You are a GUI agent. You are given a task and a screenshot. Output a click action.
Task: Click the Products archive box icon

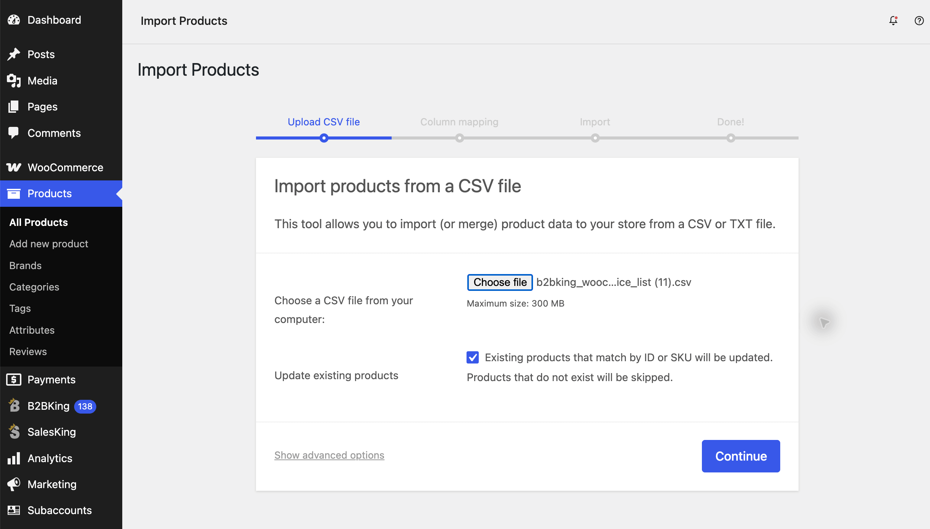click(14, 193)
